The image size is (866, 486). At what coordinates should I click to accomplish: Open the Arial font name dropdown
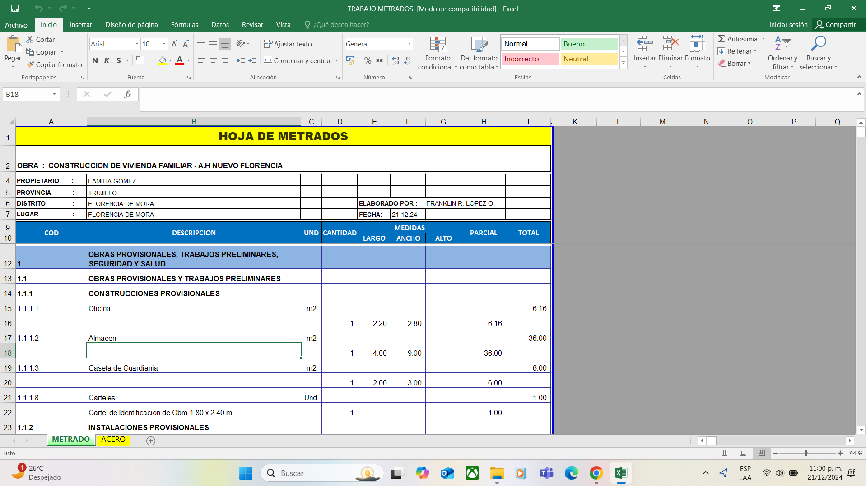click(137, 44)
